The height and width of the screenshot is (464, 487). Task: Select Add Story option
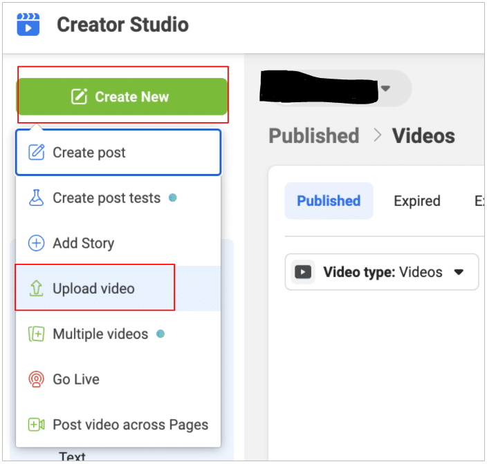click(x=118, y=243)
